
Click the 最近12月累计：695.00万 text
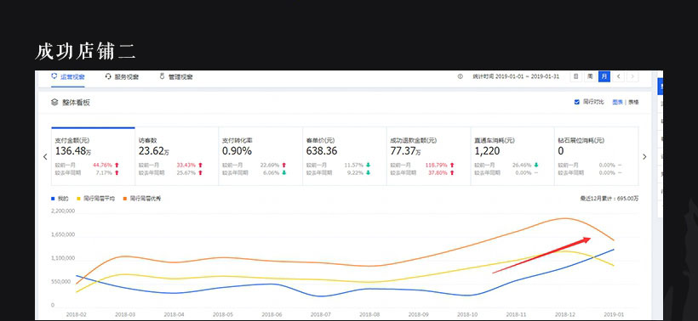point(609,199)
